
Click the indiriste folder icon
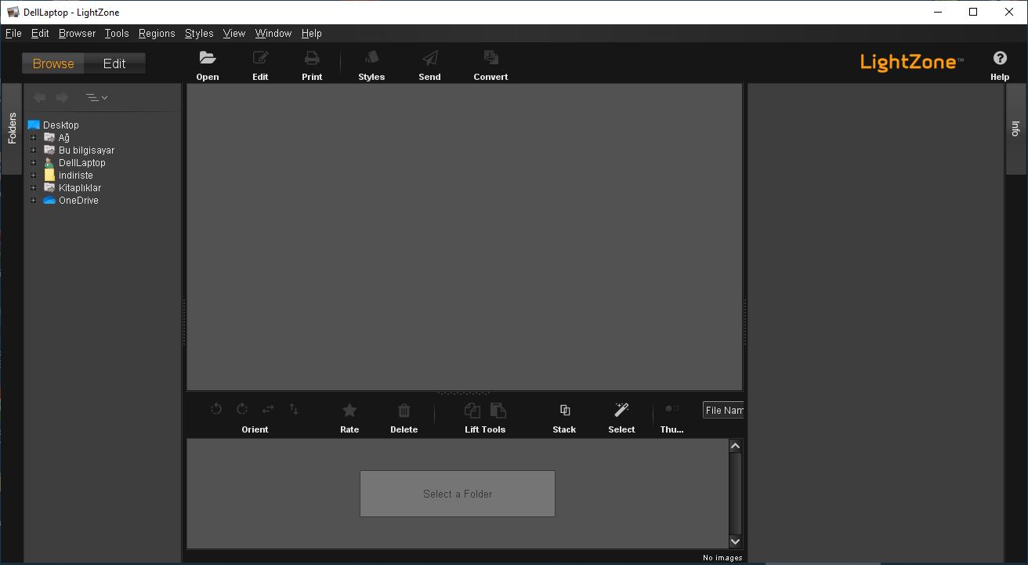[x=49, y=176]
